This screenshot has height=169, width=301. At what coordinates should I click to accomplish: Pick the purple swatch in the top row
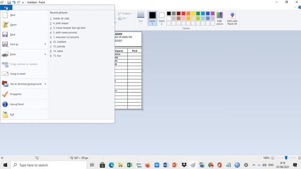coord(213,14)
